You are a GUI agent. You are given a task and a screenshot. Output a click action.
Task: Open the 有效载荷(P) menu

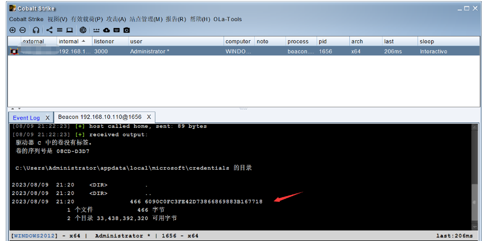click(x=87, y=19)
